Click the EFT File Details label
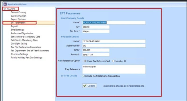Image resolution: width=187 pixels, height=101 pixels. tap(69, 76)
